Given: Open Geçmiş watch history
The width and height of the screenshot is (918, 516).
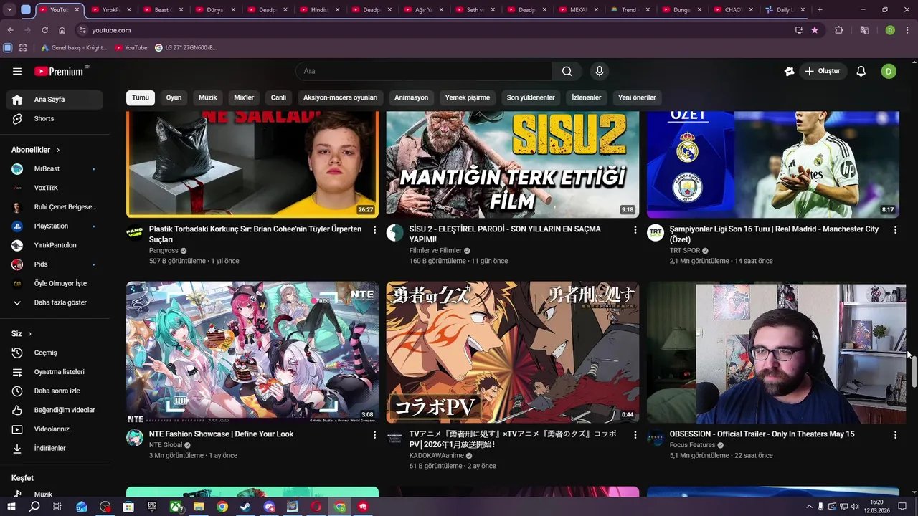Looking at the screenshot, I should (55, 353).
